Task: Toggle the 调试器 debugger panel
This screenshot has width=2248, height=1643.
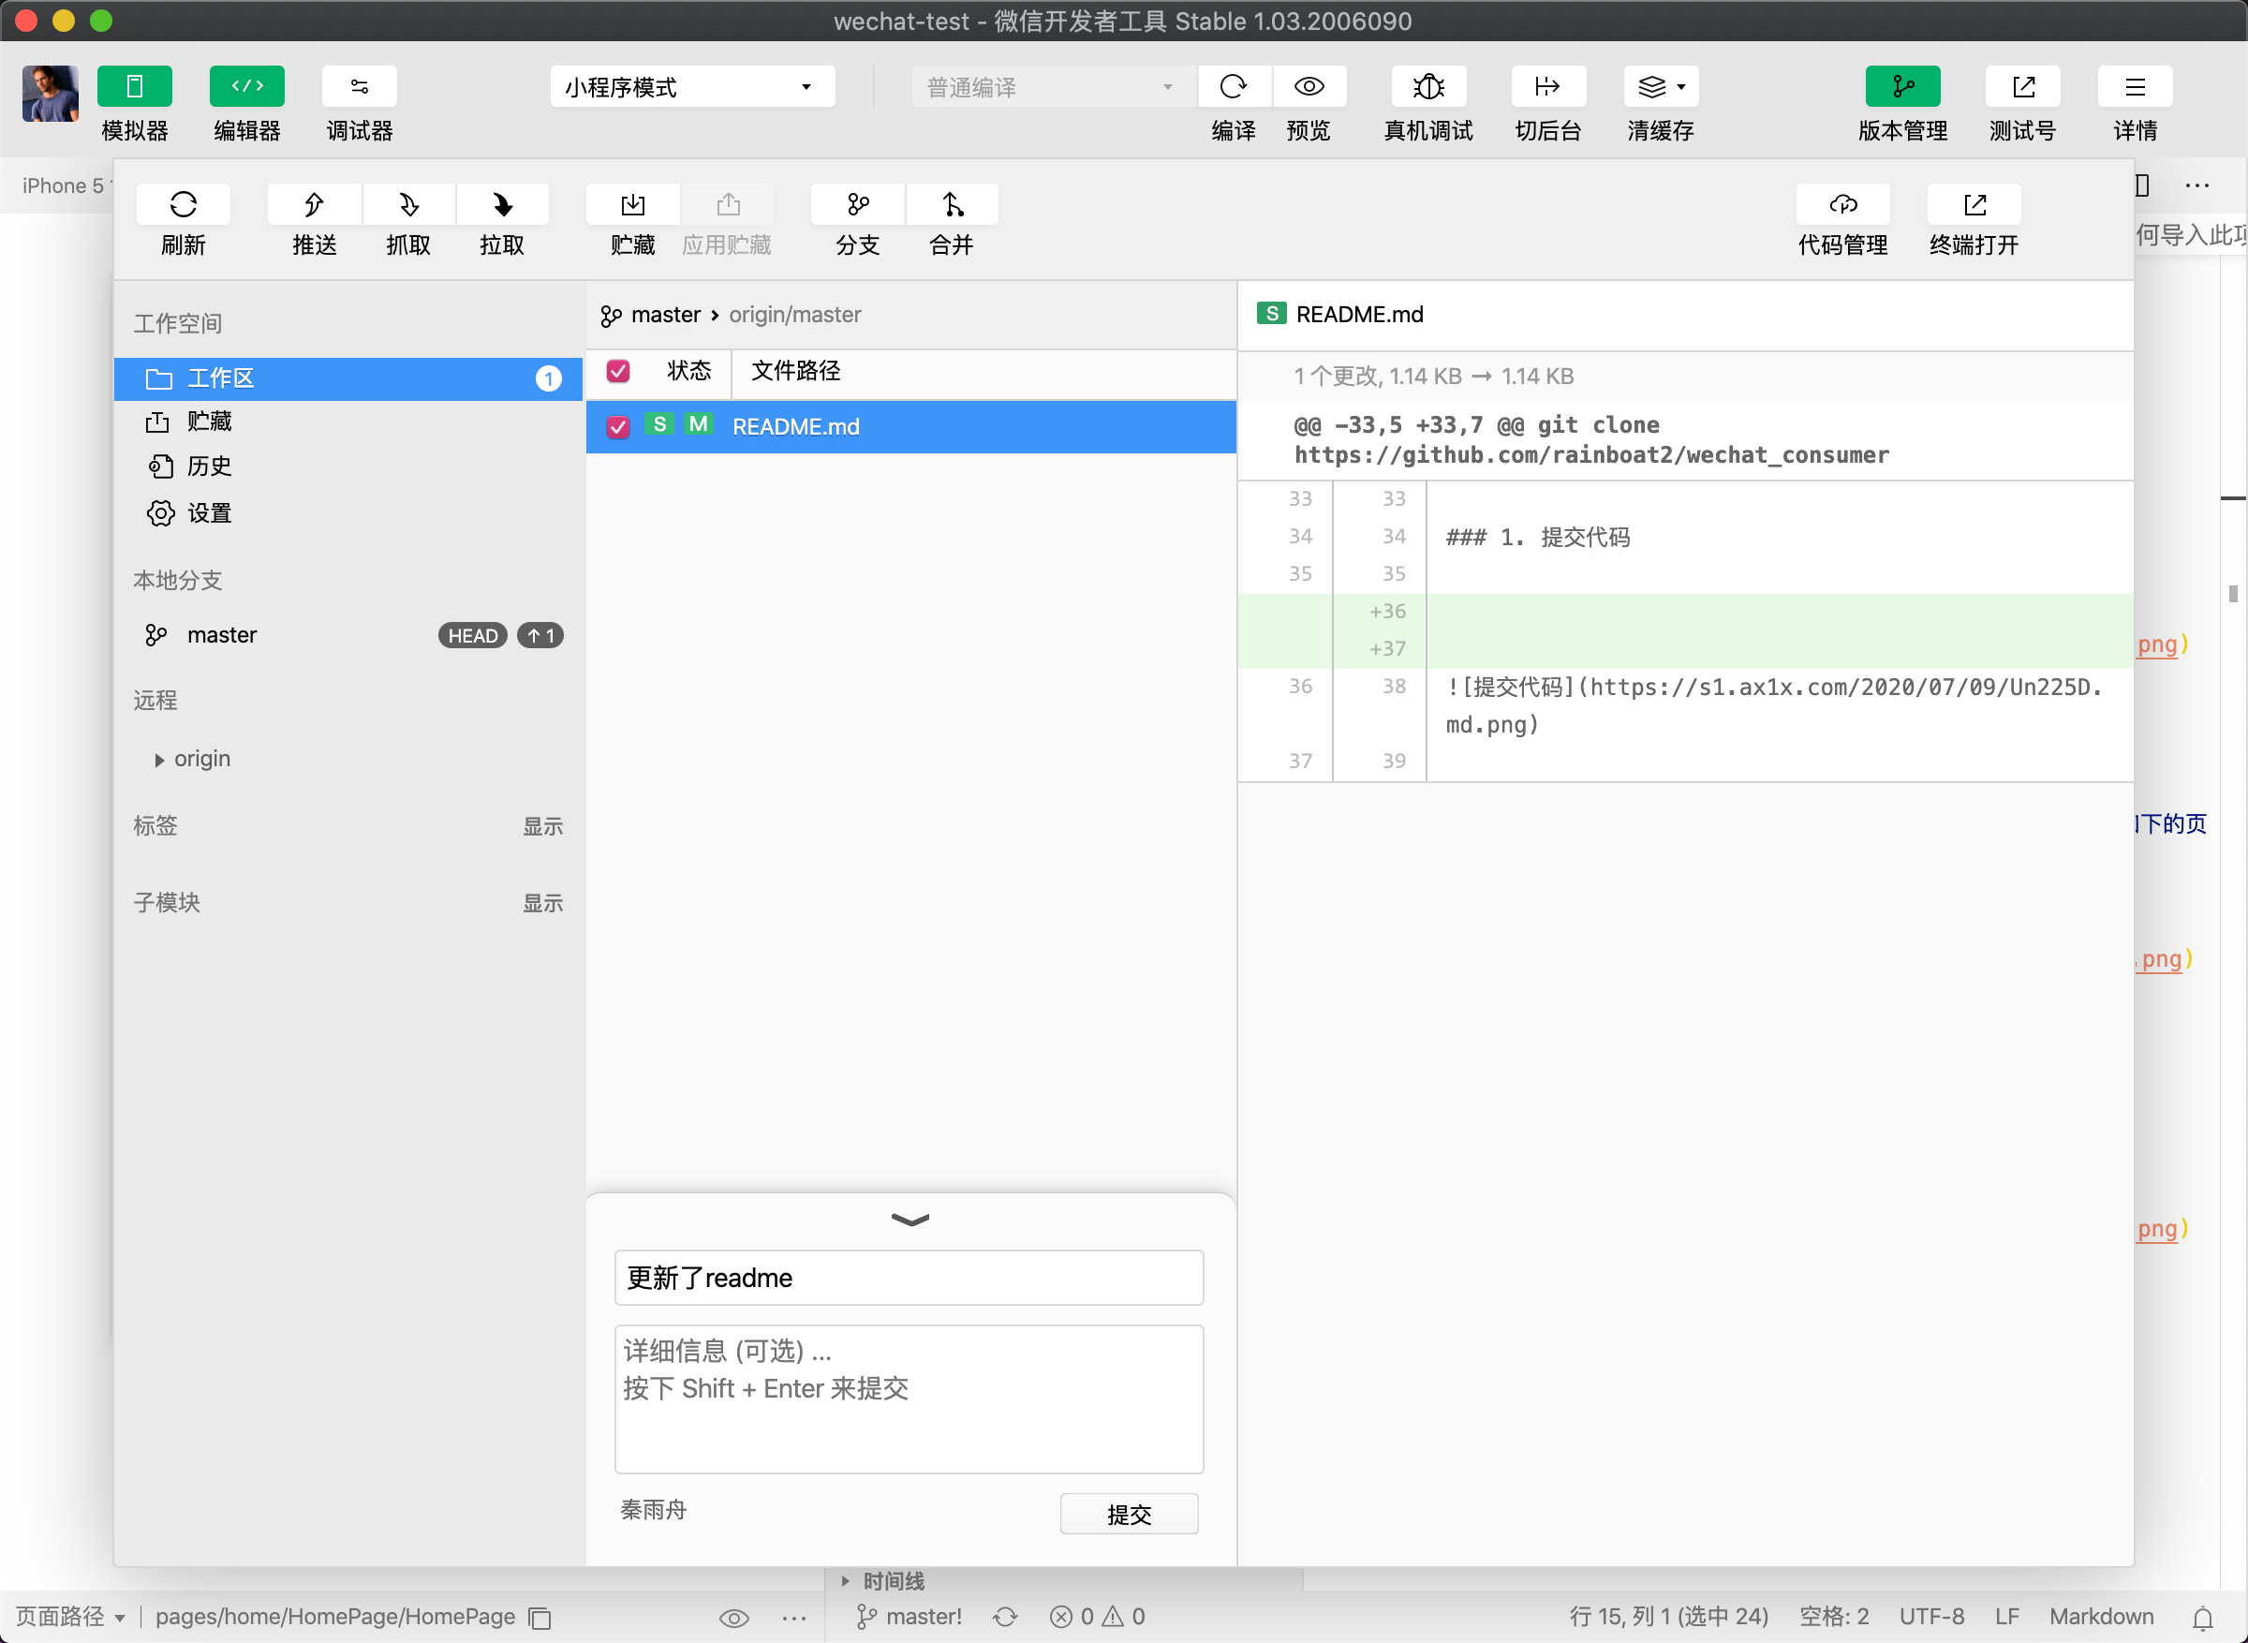Action: [359, 86]
